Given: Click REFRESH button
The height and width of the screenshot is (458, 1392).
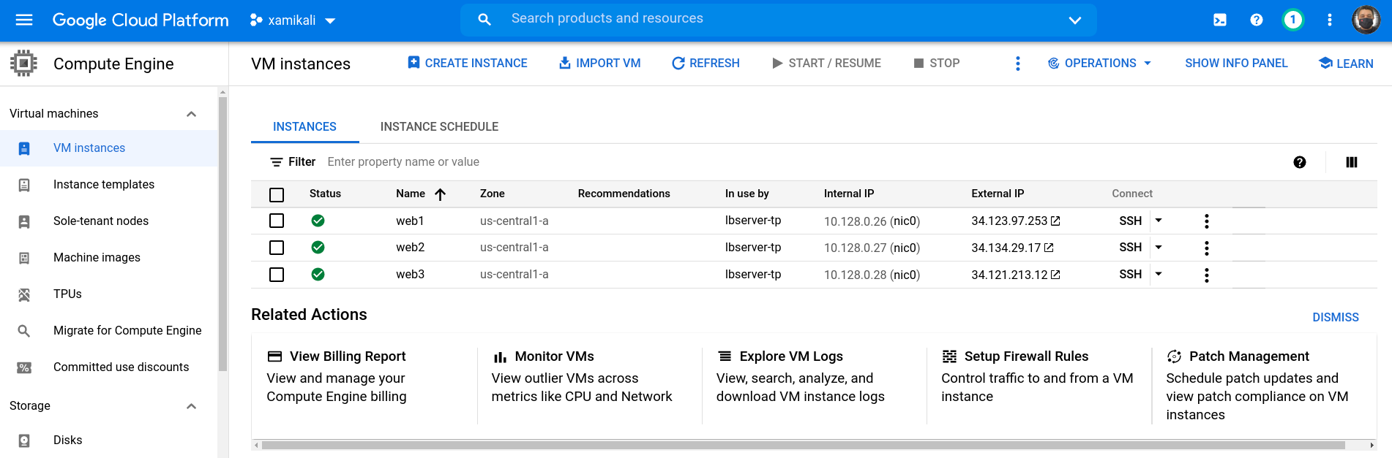Looking at the screenshot, I should (x=706, y=64).
